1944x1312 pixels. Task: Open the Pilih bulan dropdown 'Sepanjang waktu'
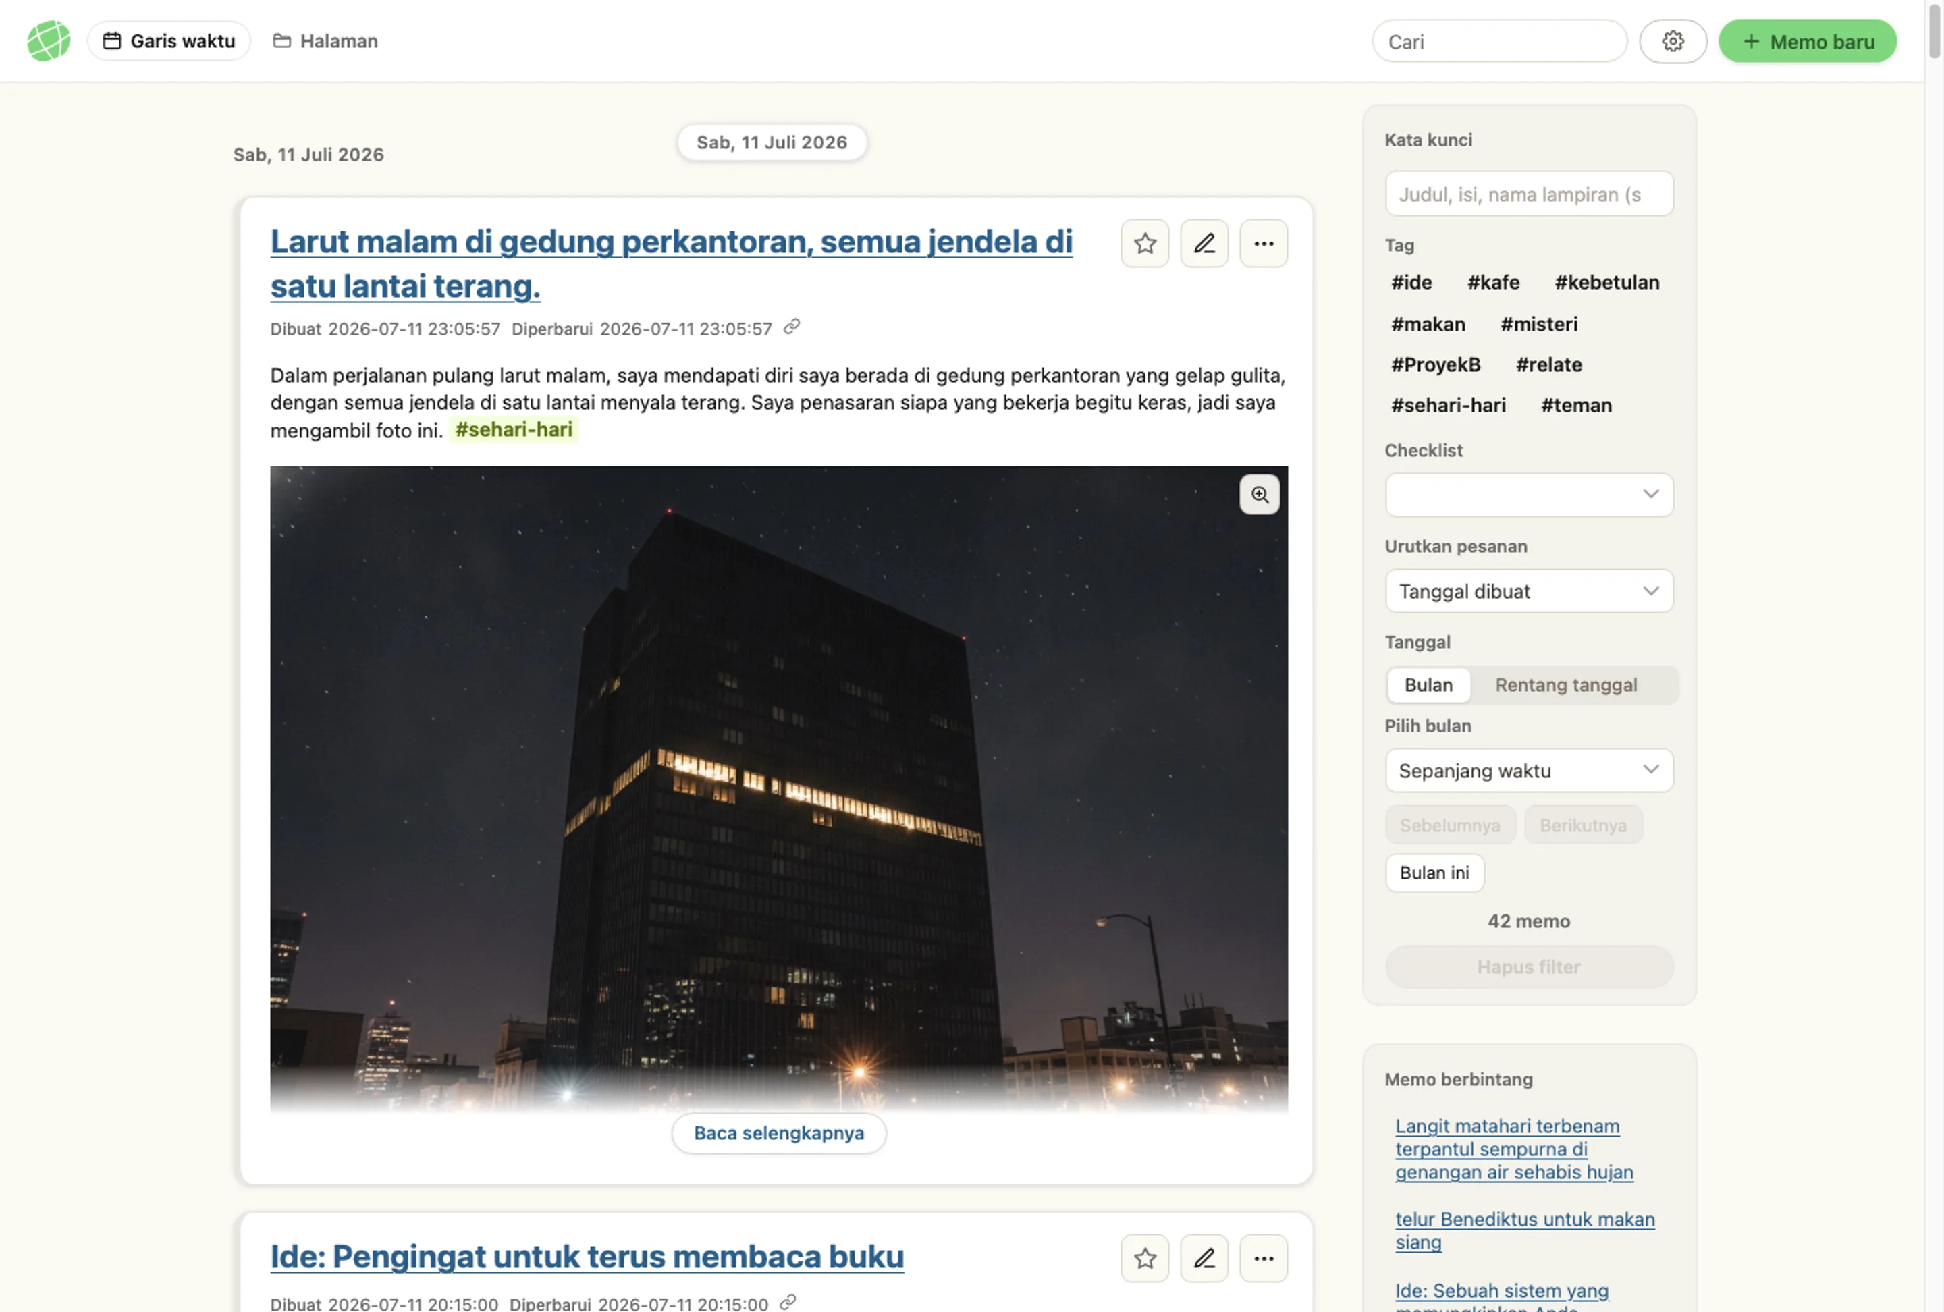1528,770
